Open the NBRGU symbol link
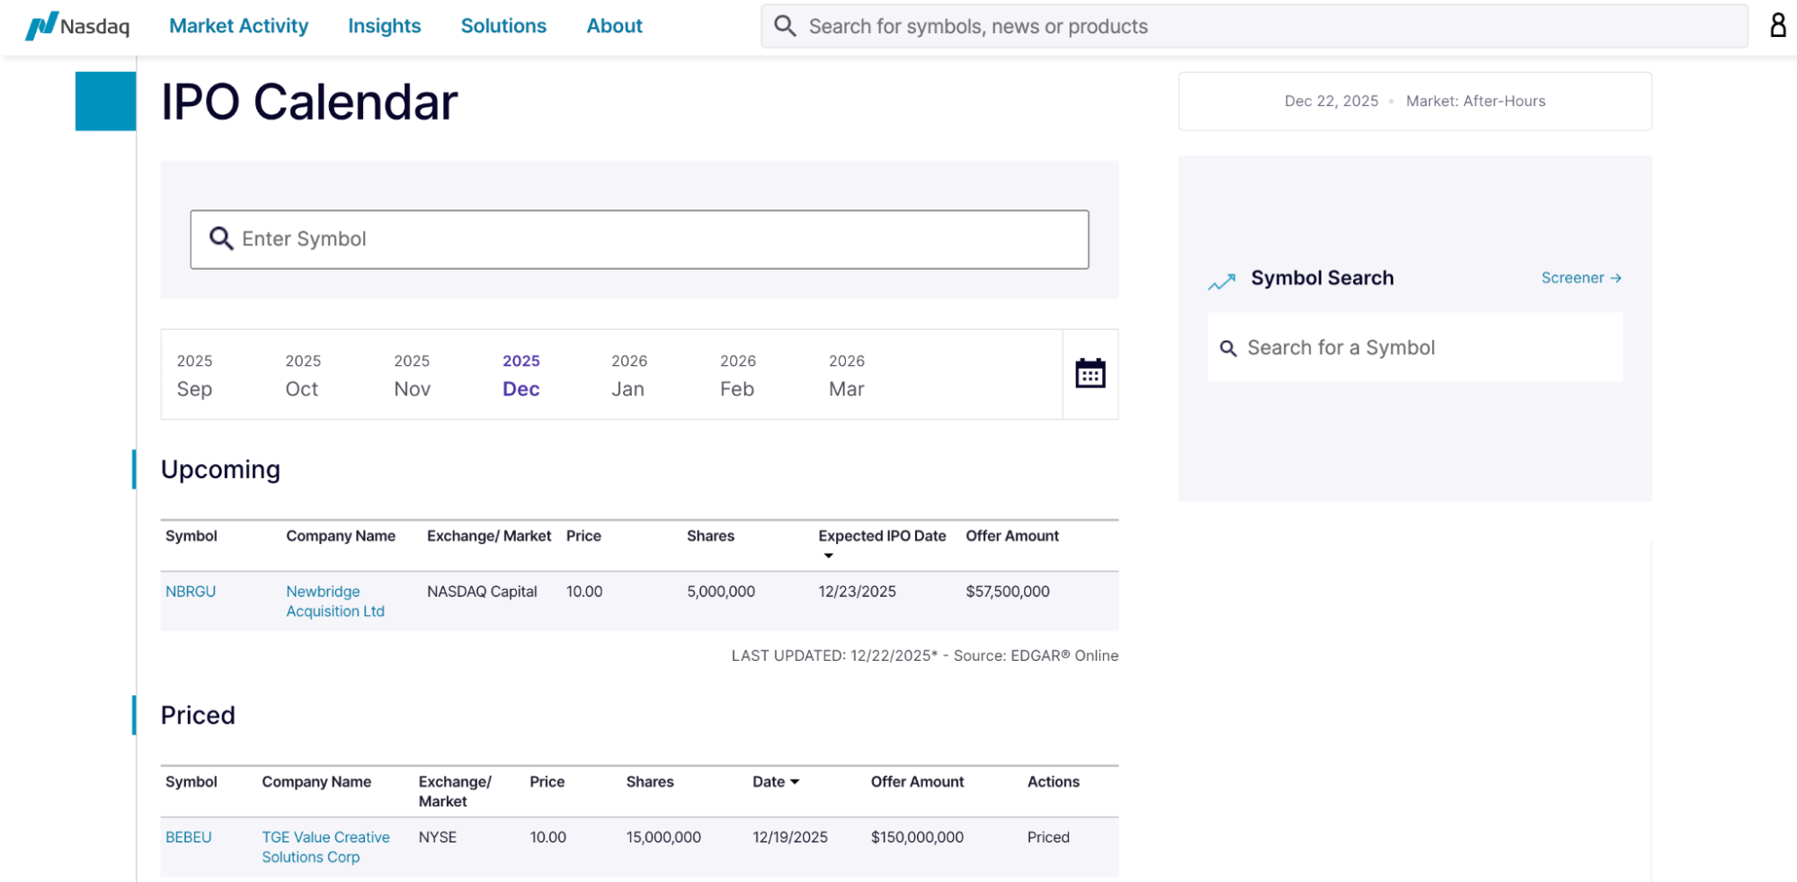 click(191, 591)
